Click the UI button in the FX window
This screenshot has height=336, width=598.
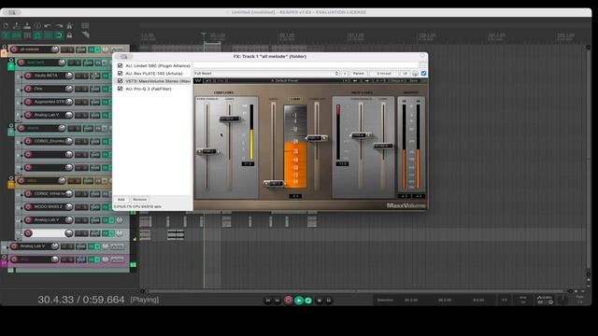tap(405, 73)
